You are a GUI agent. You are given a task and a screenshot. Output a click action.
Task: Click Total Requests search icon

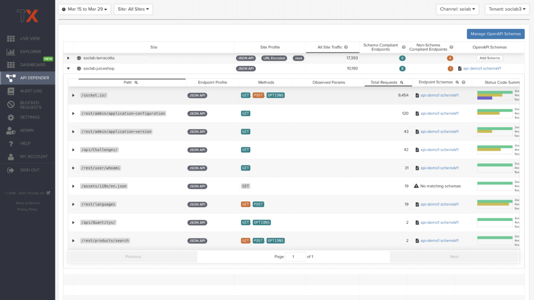[x=402, y=82]
